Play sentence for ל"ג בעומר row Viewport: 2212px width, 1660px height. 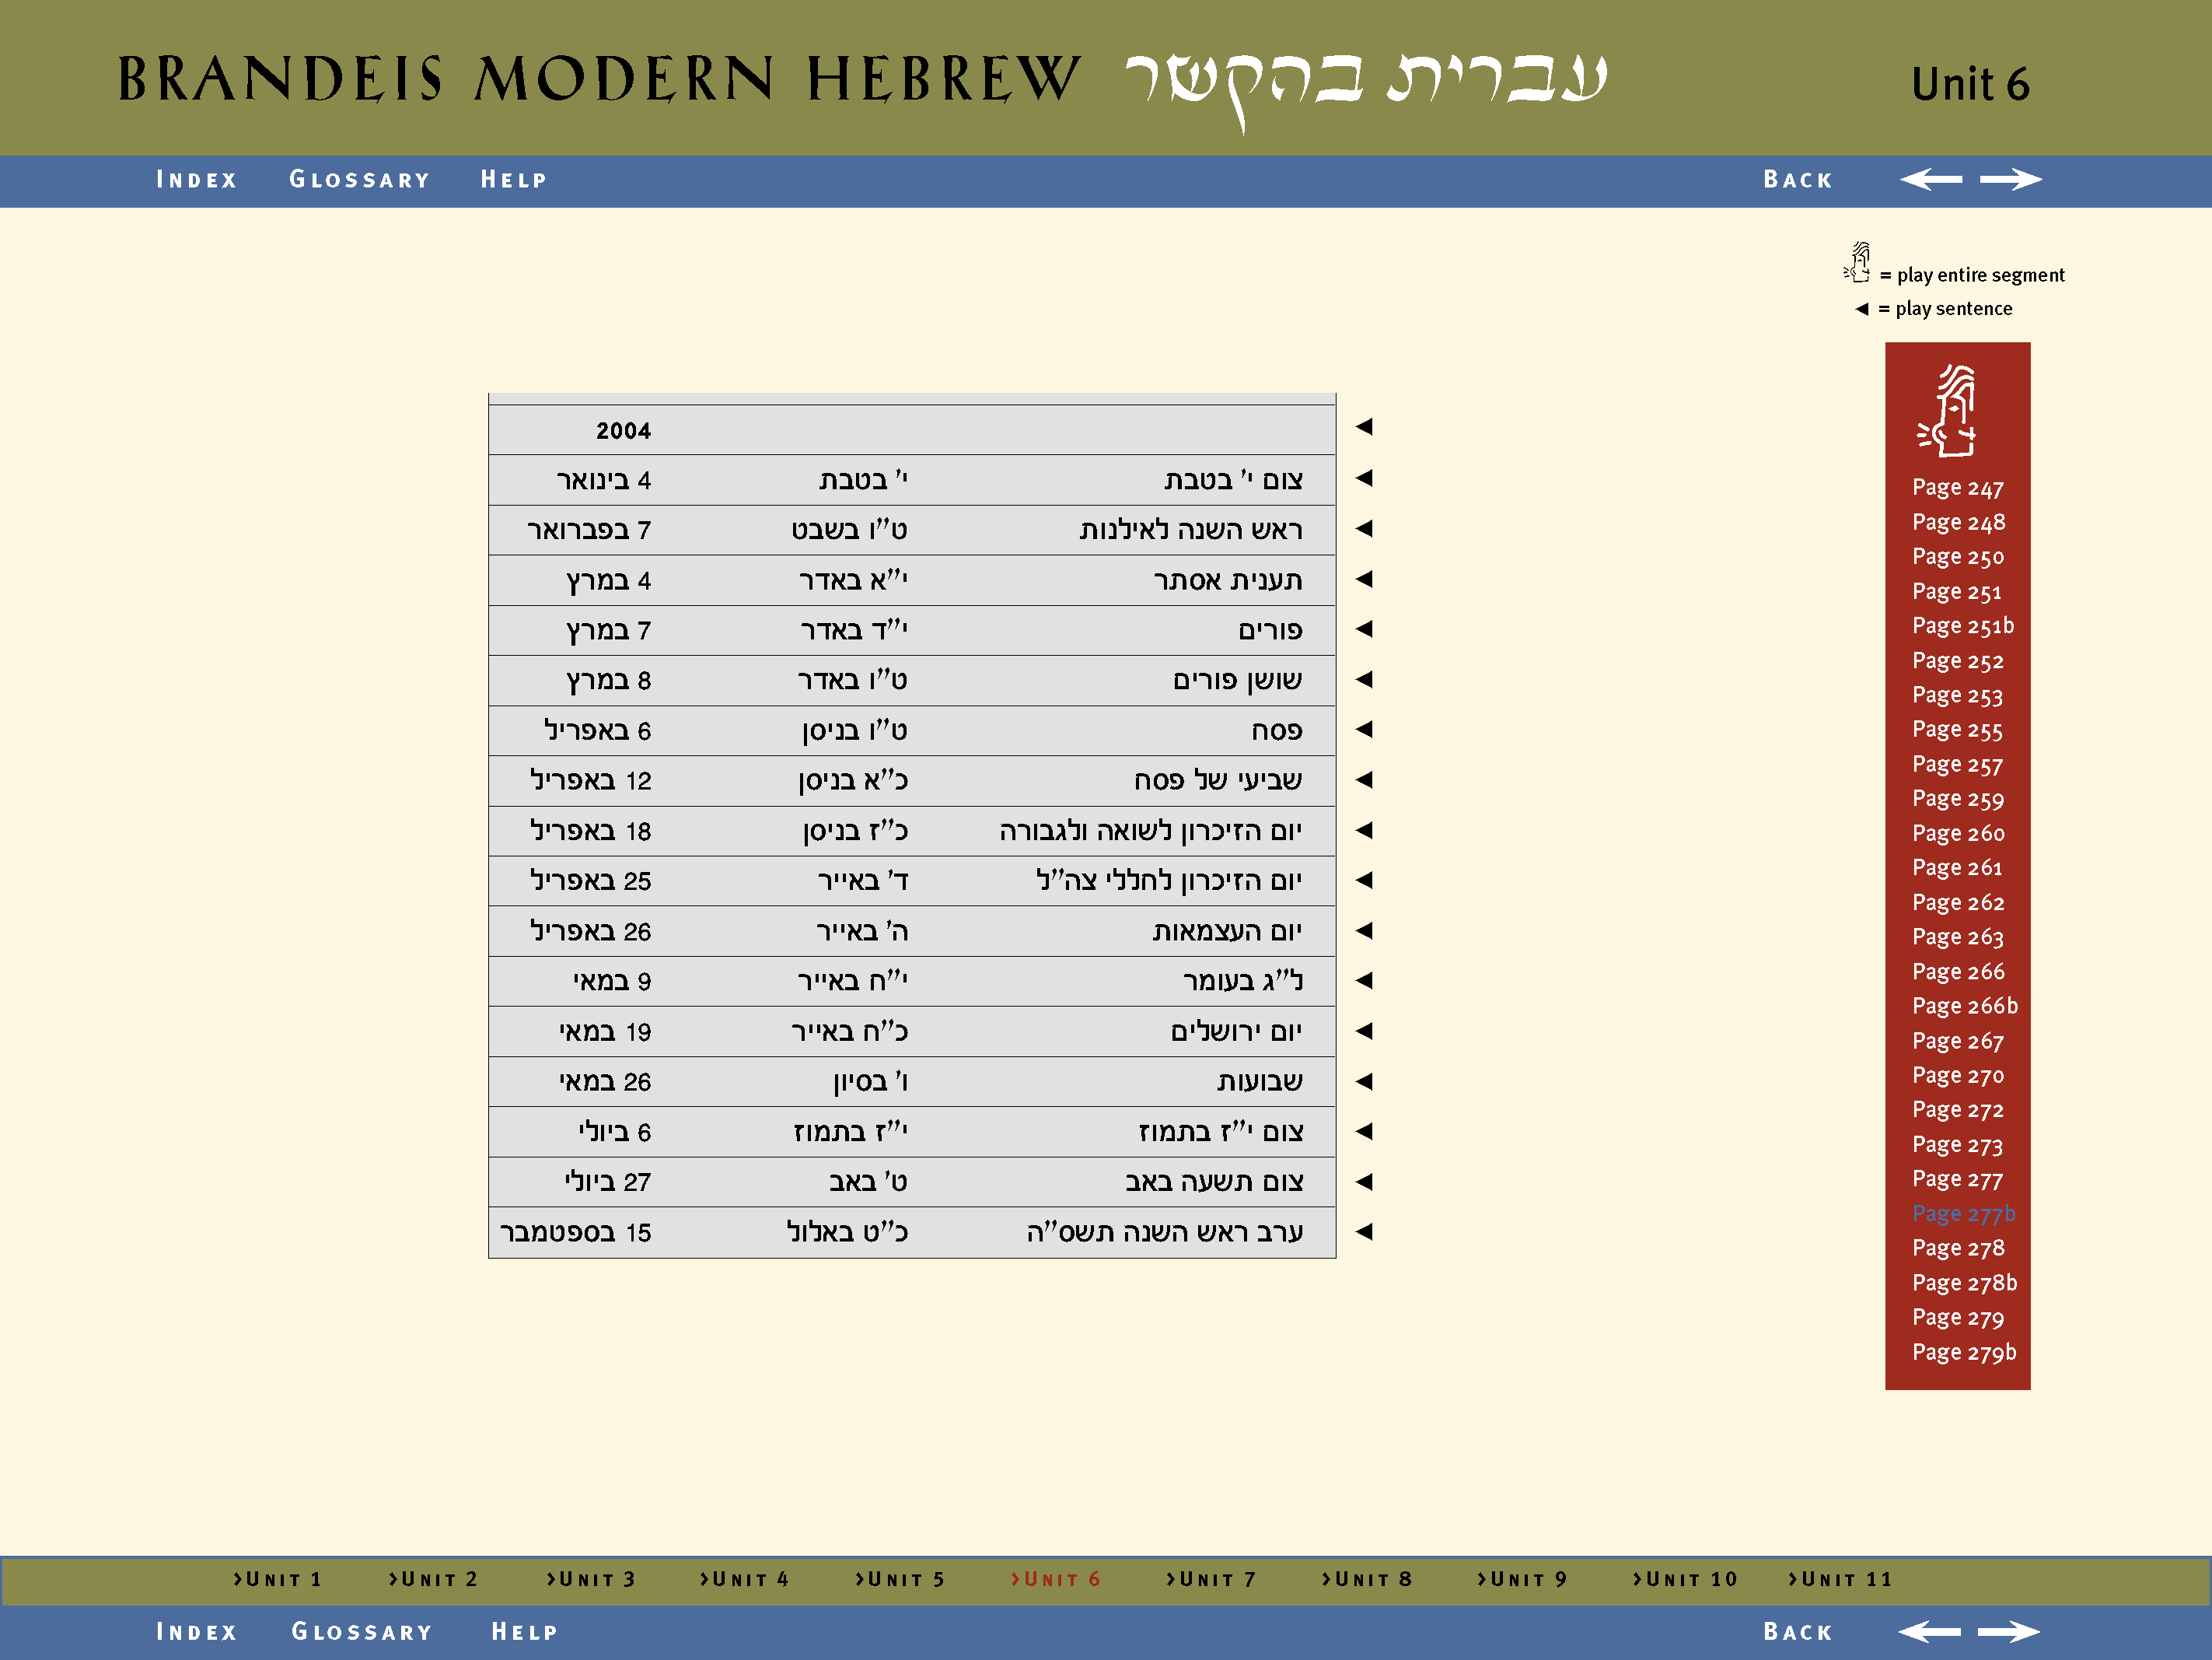1364,981
